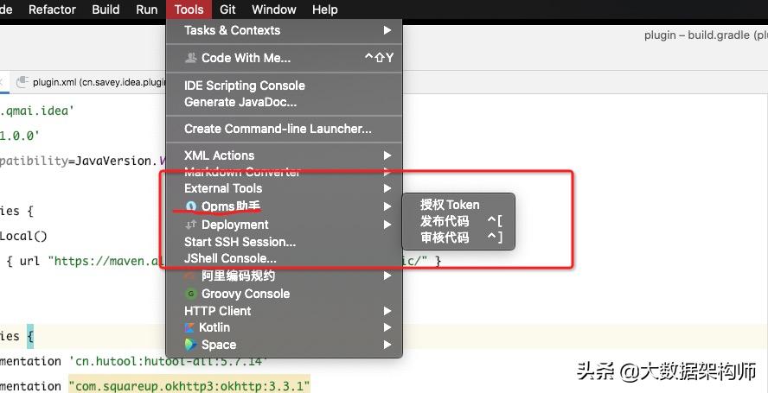Expand the XML Actions submenu arrow

(387, 155)
